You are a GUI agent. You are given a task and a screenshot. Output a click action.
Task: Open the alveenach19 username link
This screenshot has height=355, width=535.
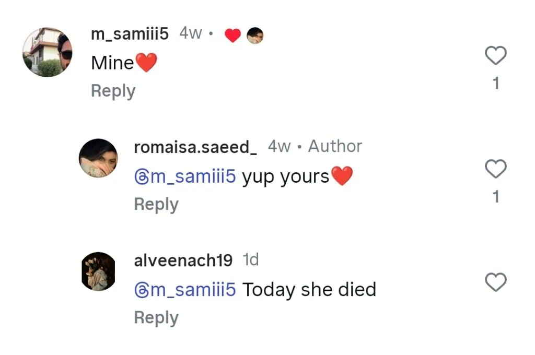183,260
